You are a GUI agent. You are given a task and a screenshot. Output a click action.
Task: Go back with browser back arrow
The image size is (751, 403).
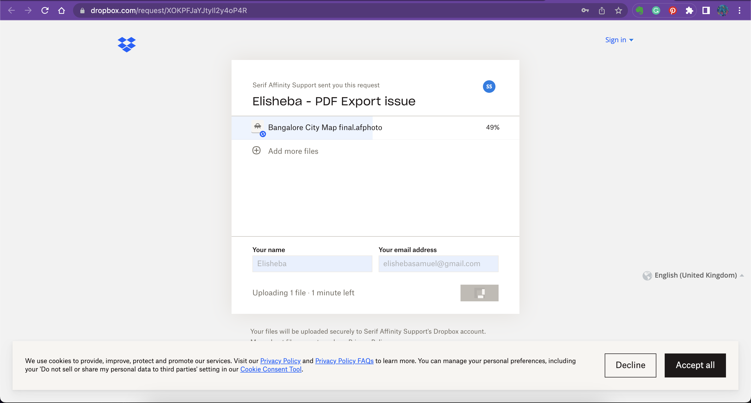pos(11,10)
